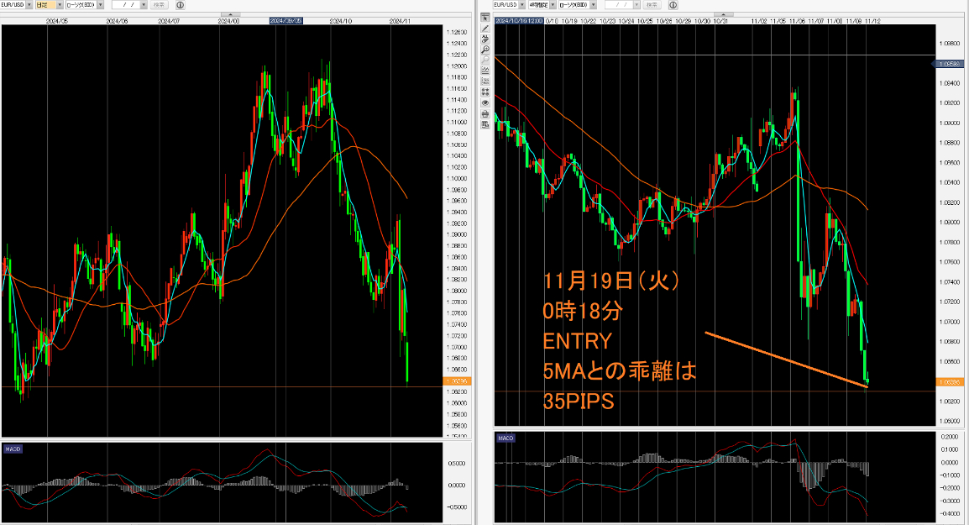The width and height of the screenshot is (969, 525).
Task: Open the technical indicator chart settings icon
Action: pyautogui.click(x=485, y=70)
